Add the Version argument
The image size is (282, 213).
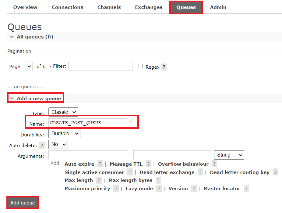[x=178, y=189]
